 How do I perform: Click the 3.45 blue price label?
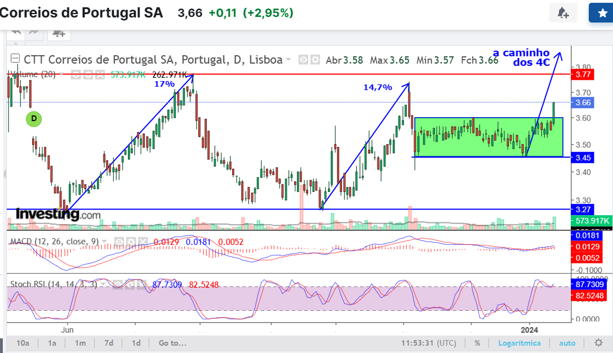(x=583, y=158)
